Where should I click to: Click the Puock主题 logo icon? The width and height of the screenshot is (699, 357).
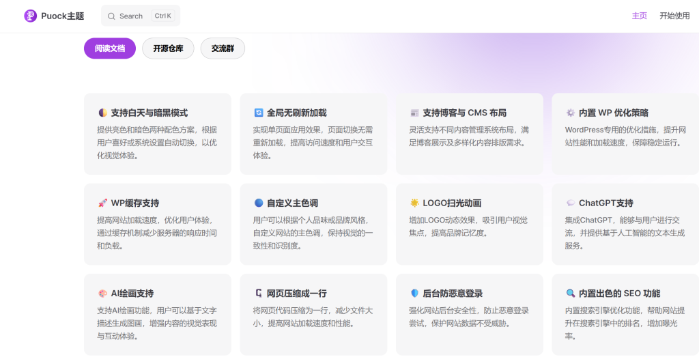coord(31,16)
